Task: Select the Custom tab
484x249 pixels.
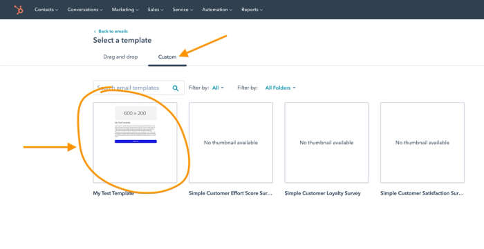Action: [167, 57]
